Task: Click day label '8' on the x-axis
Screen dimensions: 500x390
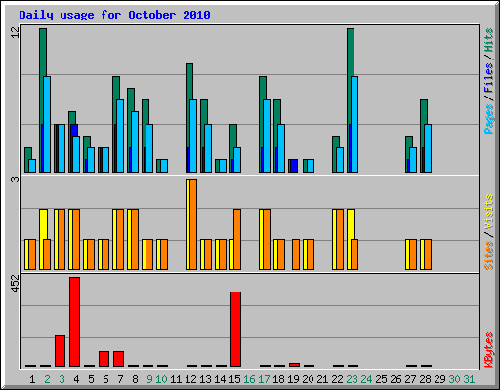Action: point(135,379)
